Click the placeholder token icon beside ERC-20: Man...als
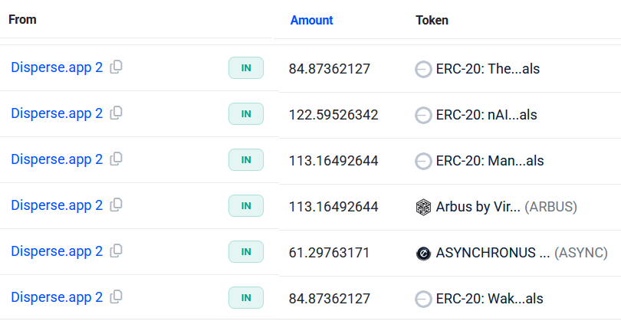This screenshot has height=321, width=621. click(423, 162)
